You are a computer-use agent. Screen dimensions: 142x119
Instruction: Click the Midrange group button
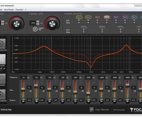click(x=102, y=27)
